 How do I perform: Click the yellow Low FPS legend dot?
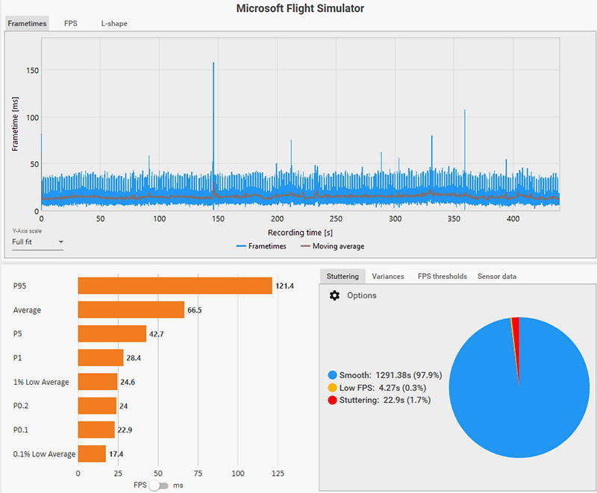click(332, 388)
